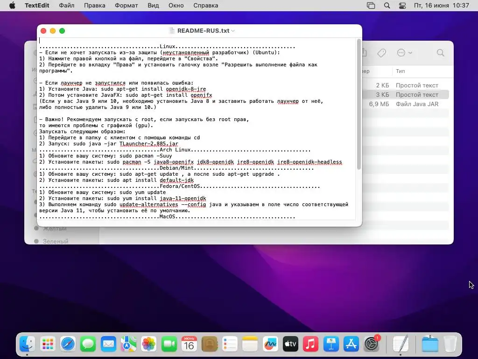This screenshot has width=478, height=359.
Task: Open Calendar showing 16 in Dock
Action: click(189, 344)
